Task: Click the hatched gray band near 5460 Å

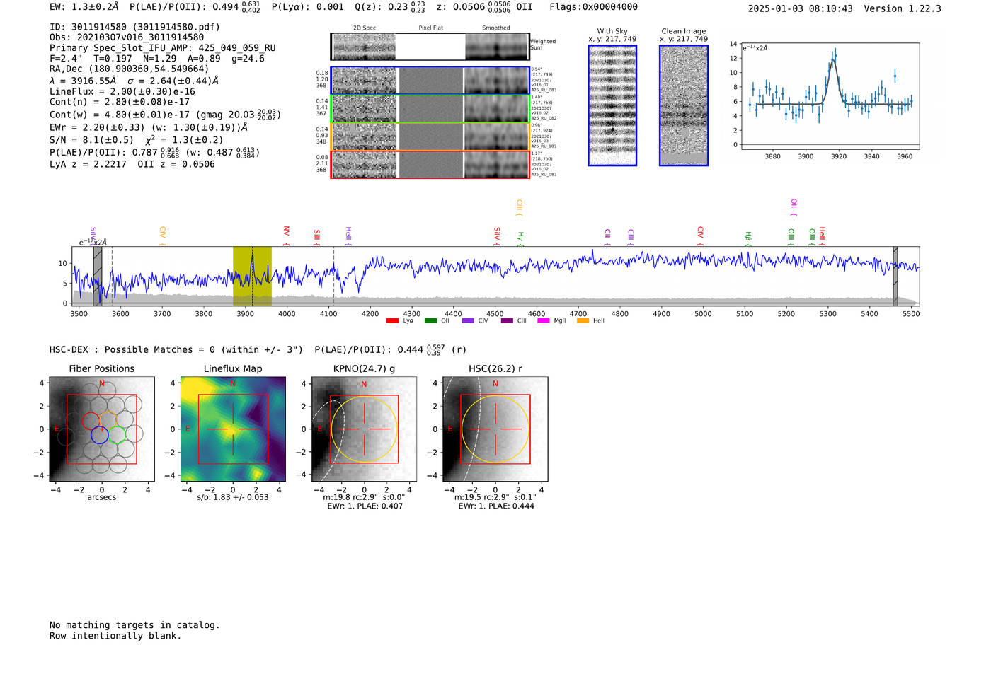Action: click(895, 276)
